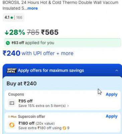This screenshot has width=122, height=134.
Task: Click the Plus membership logo
Action: click(x=12, y=117)
